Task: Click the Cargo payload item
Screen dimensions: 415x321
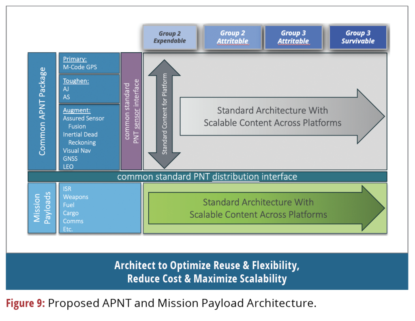Action: point(71,213)
